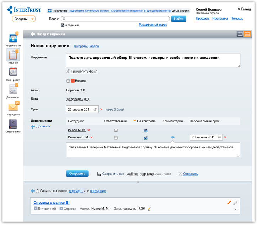Image resolution: width=257 pixels, height=225 pixels.
Task: Click the orange pencil edit icon on Справка о рынке BI
Action: tap(229, 203)
